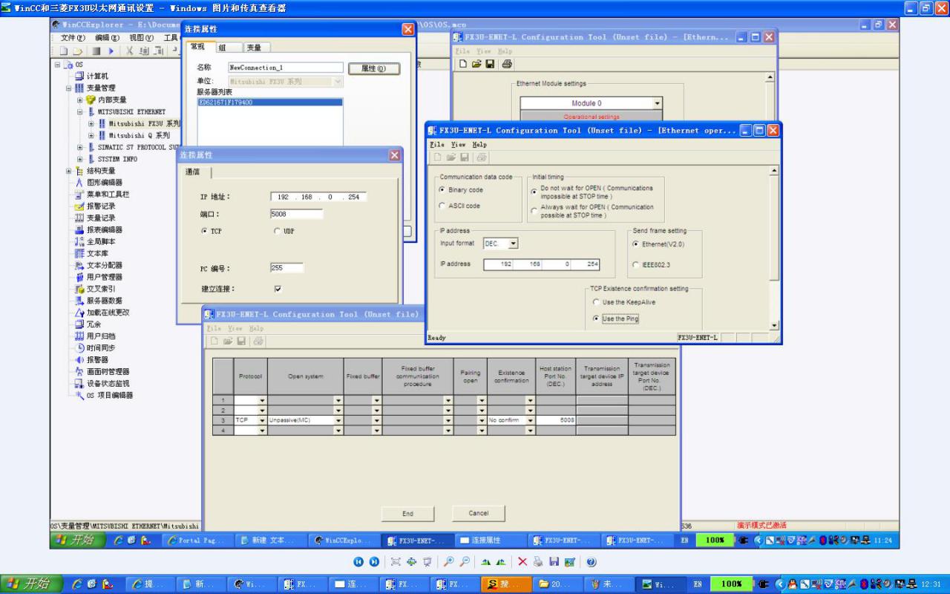Rotate the picture clockwise

point(486,562)
